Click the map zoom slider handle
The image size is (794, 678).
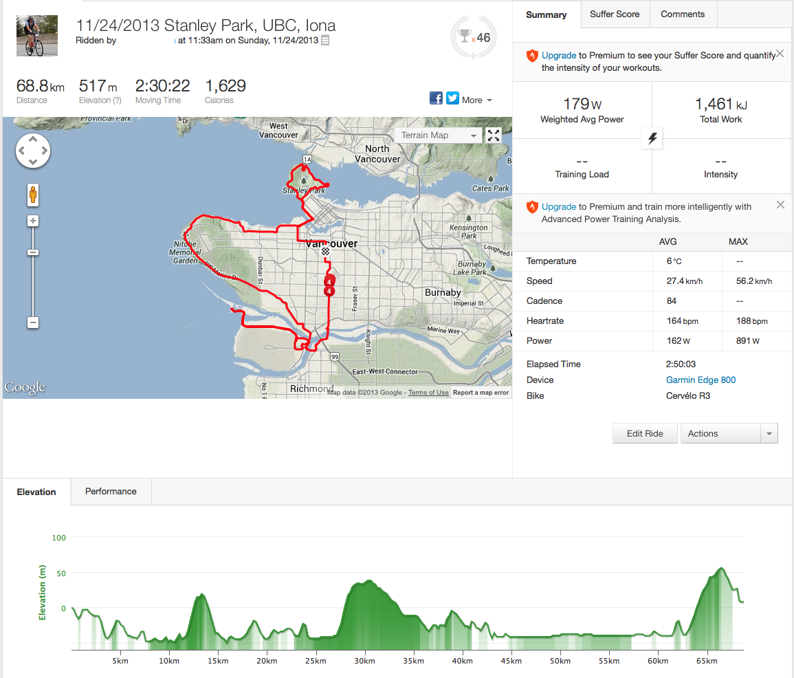click(x=33, y=252)
